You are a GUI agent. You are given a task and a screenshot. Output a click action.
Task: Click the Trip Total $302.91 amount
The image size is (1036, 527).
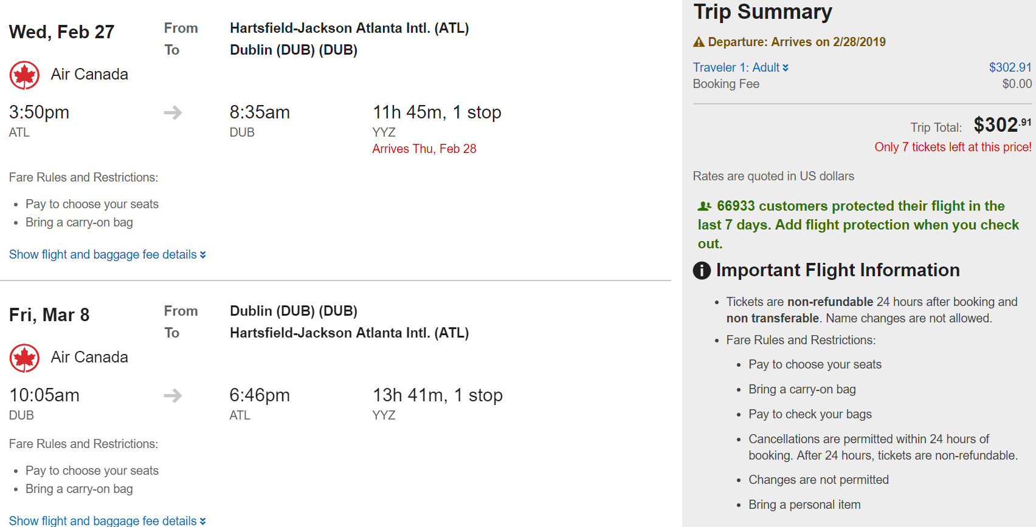(x=1002, y=125)
